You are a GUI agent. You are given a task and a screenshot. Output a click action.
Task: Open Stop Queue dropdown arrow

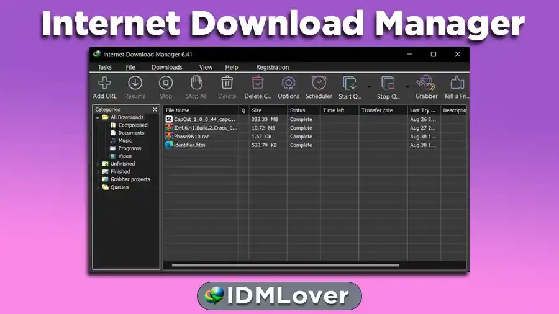tap(407, 87)
